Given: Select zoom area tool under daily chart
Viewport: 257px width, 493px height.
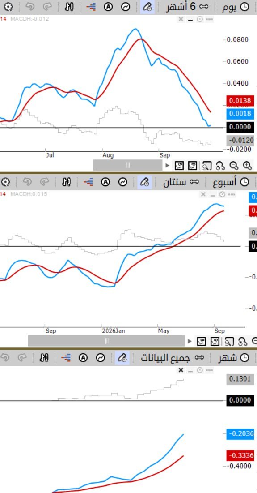Looking at the screenshot, I should click(207, 165).
